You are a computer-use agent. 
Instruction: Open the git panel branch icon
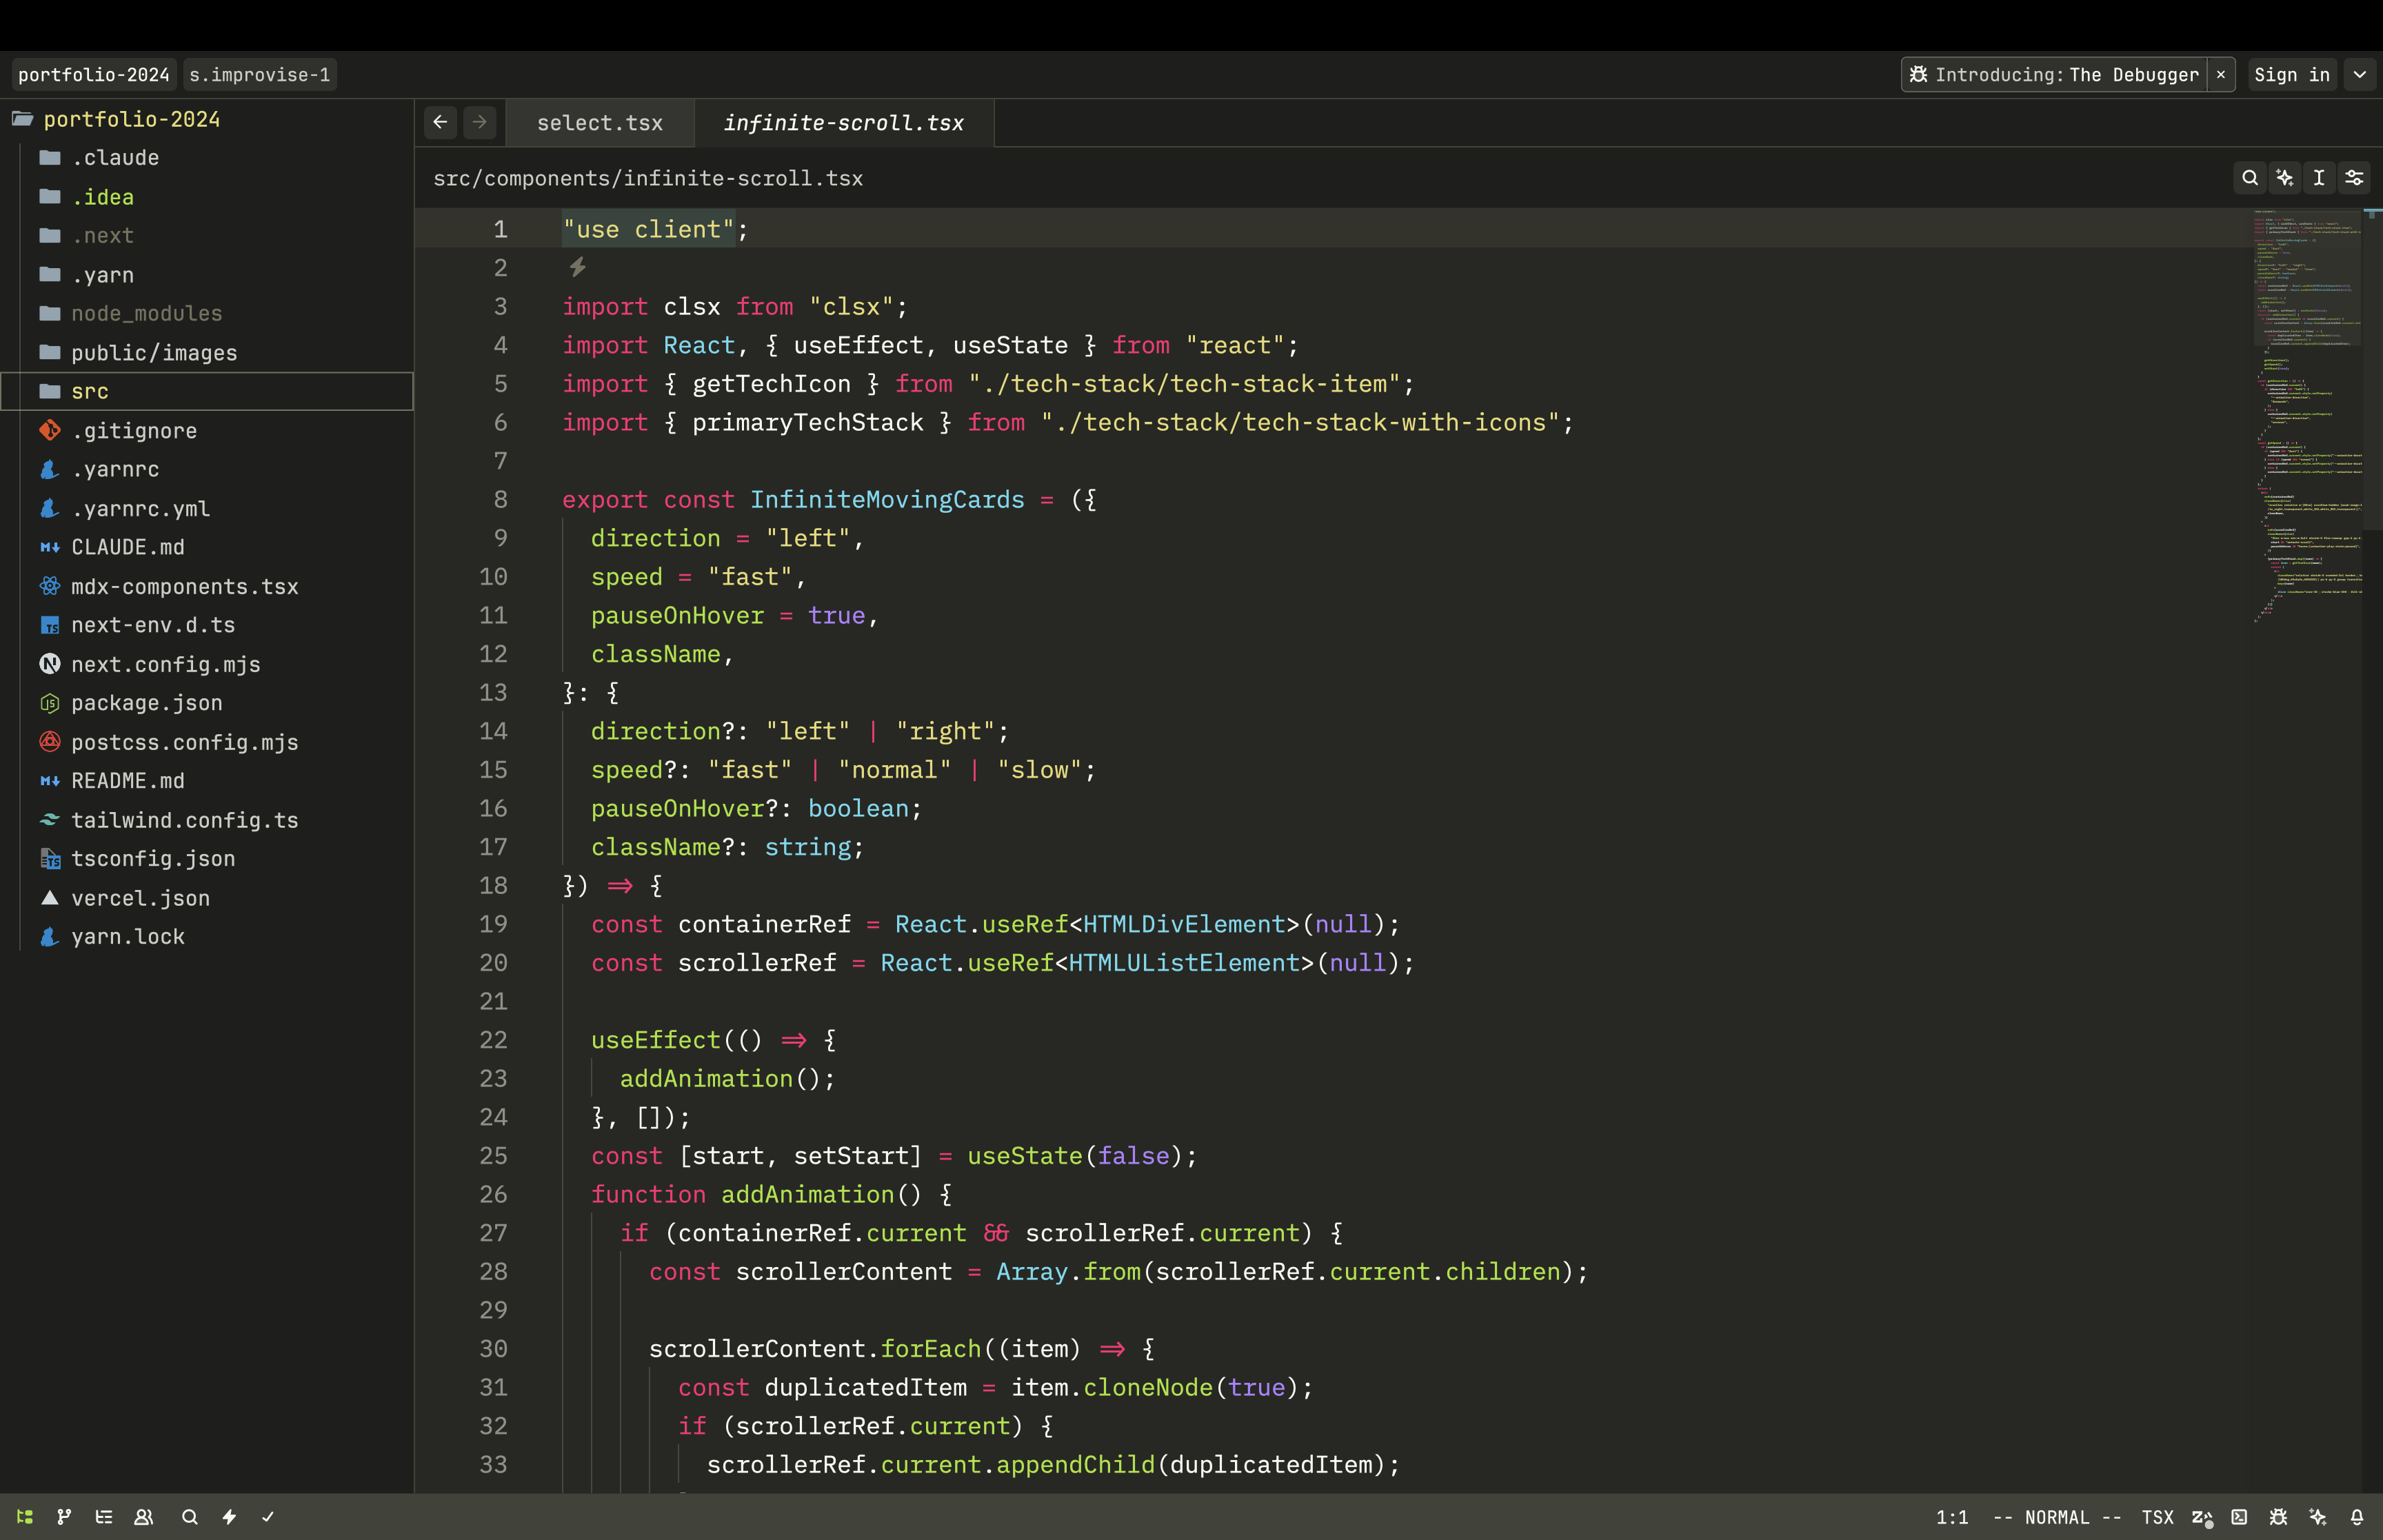[64, 1517]
